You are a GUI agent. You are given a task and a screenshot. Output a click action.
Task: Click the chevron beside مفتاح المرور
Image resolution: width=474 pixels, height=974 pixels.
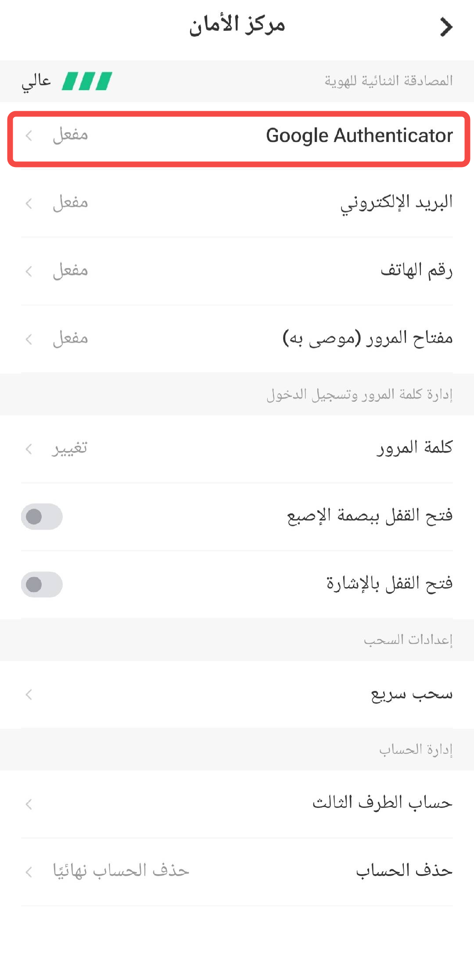pos(29,339)
